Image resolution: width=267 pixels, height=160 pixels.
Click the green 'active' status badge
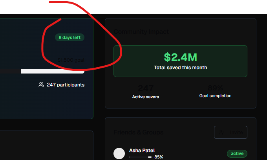click(x=237, y=154)
